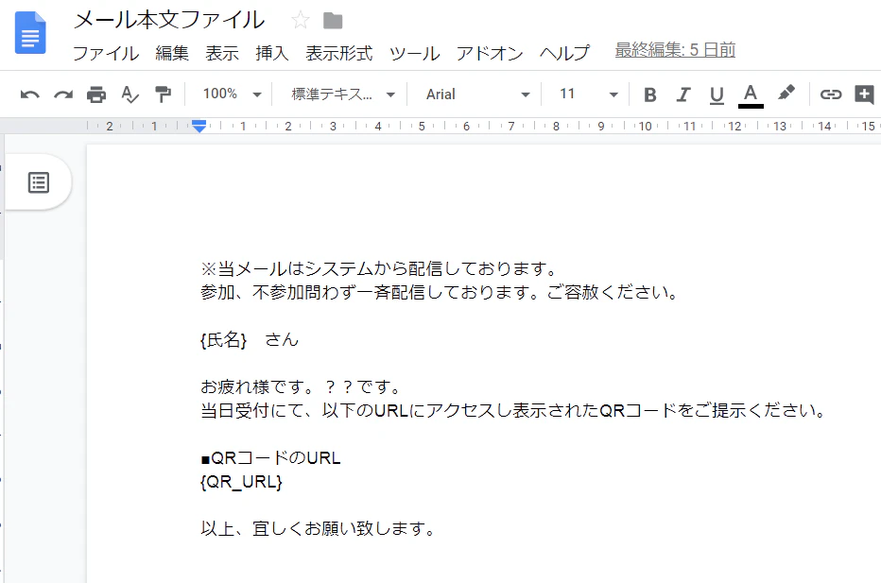Open the font size 11 dropdown
Viewport: 881px width, 583px height.
click(588, 94)
